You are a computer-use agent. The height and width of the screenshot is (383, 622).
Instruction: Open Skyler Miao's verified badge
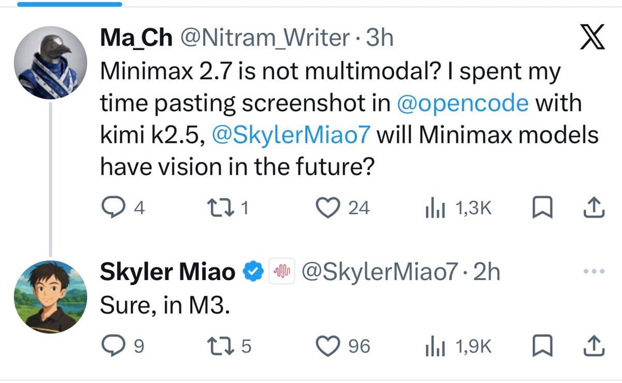pos(252,271)
